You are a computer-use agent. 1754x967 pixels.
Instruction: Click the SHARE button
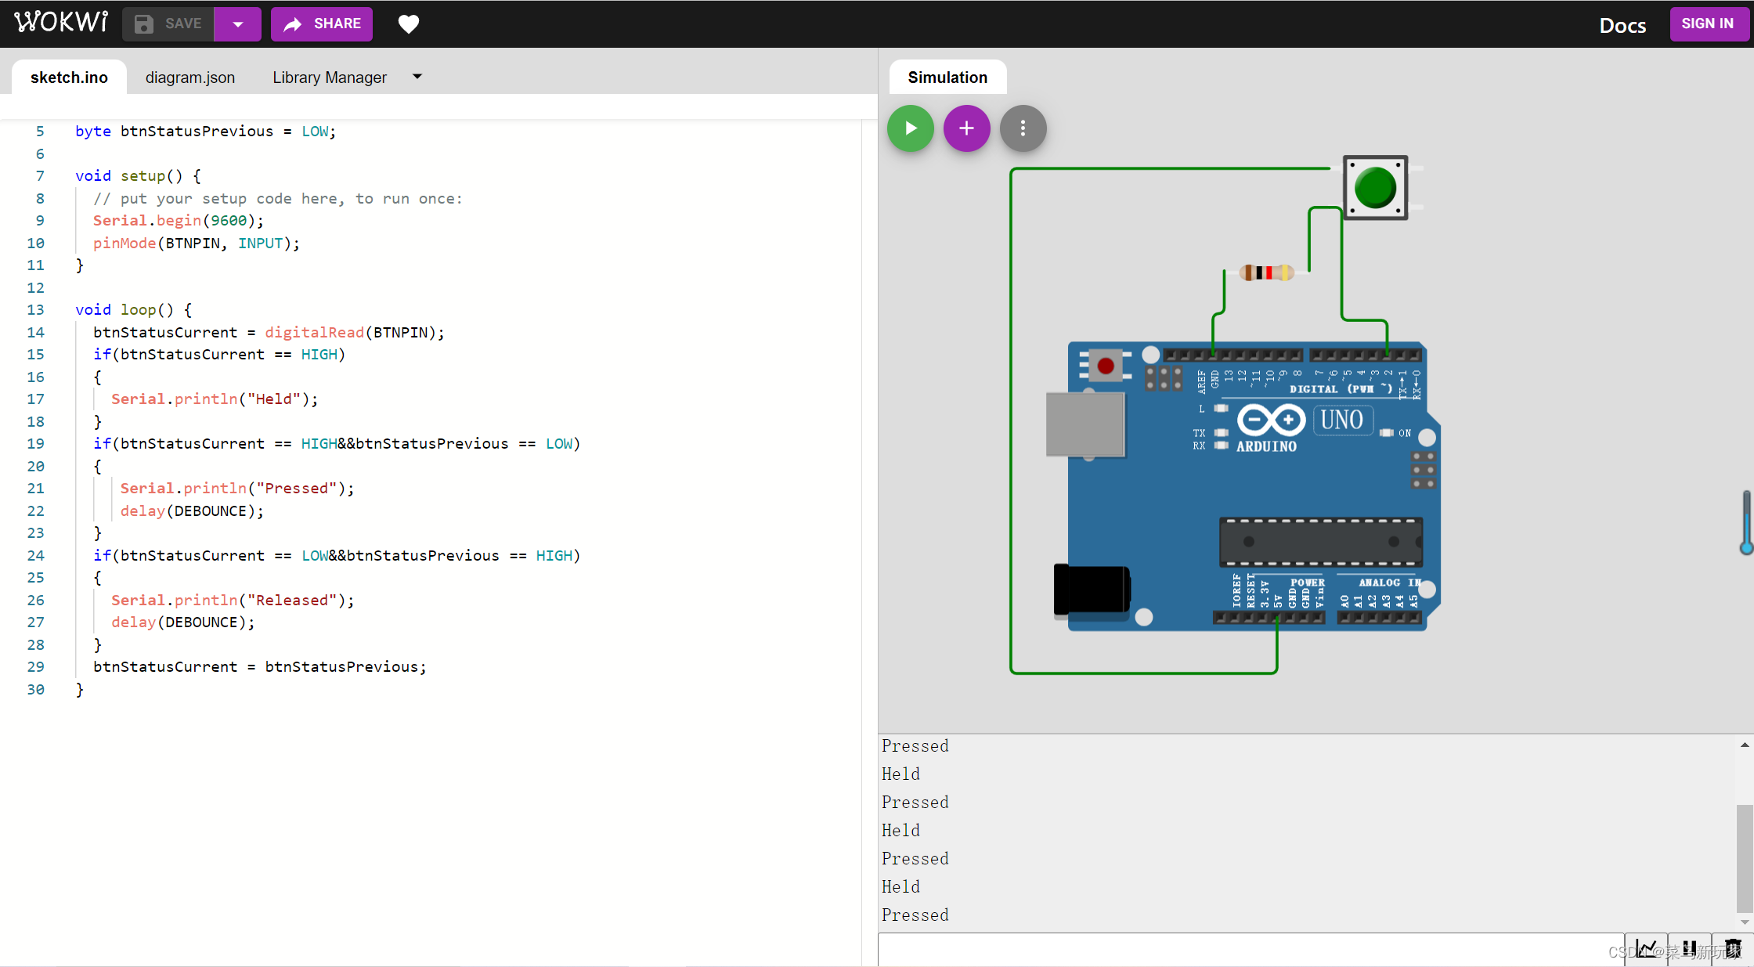(322, 24)
